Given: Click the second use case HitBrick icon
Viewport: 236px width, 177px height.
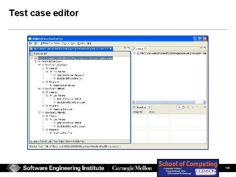Looking at the screenshot, I should click(x=43, y=88).
